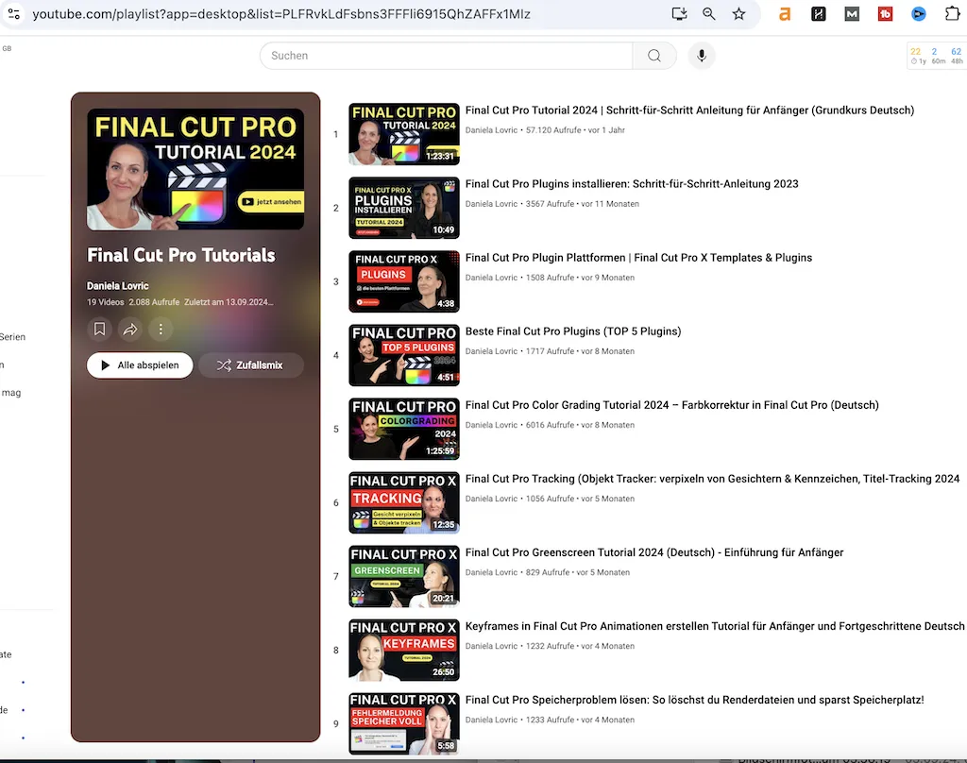Click the '19 Videos' playlist info text
The height and width of the screenshot is (763, 967).
pos(106,302)
